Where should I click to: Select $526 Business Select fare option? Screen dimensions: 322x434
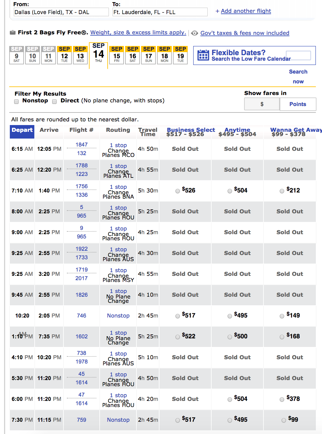[178, 191]
